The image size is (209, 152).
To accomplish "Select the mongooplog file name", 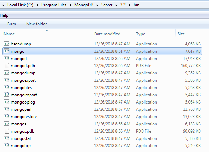I will pos(23,102).
